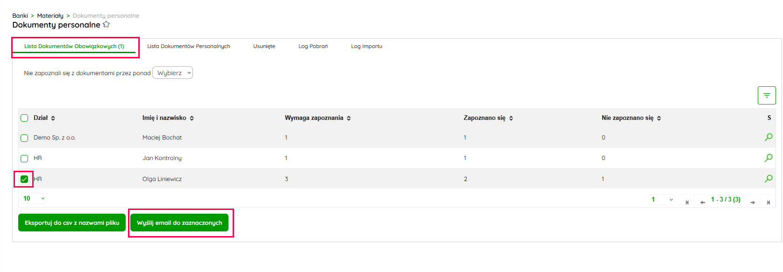The image size is (783, 272).
Task: Click magnifier icon for Maciej Bochat
Action: (x=768, y=137)
